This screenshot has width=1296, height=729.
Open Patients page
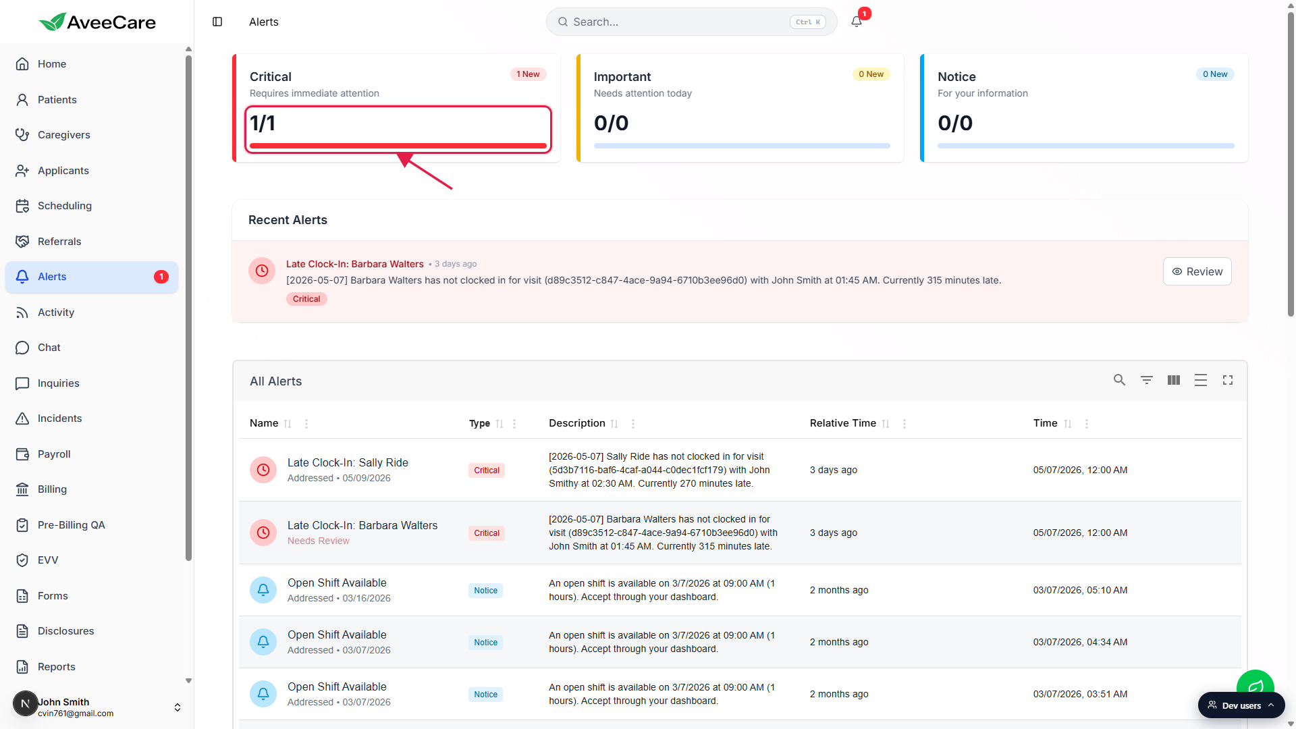(92, 99)
